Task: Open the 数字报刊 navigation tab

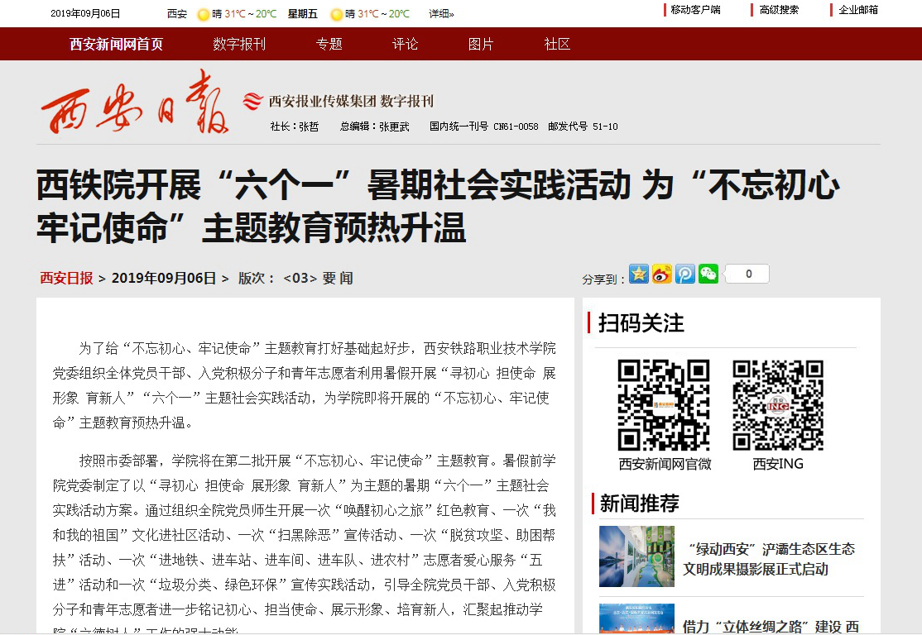Action: [x=239, y=44]
